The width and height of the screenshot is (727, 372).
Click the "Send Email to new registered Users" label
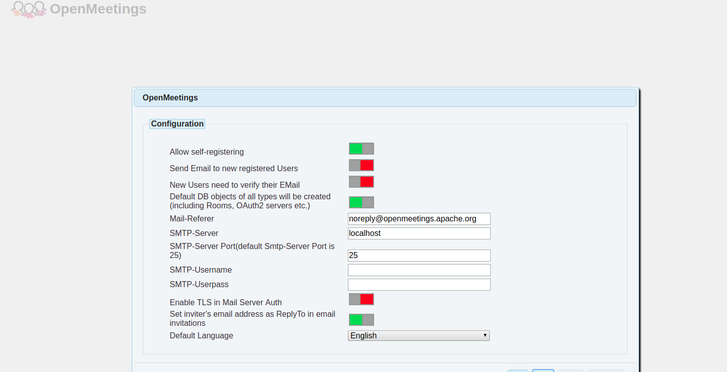(234, 168)
